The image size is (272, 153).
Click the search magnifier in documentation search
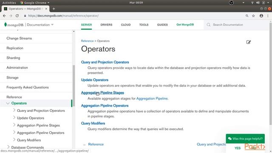(x=209, y=25)
